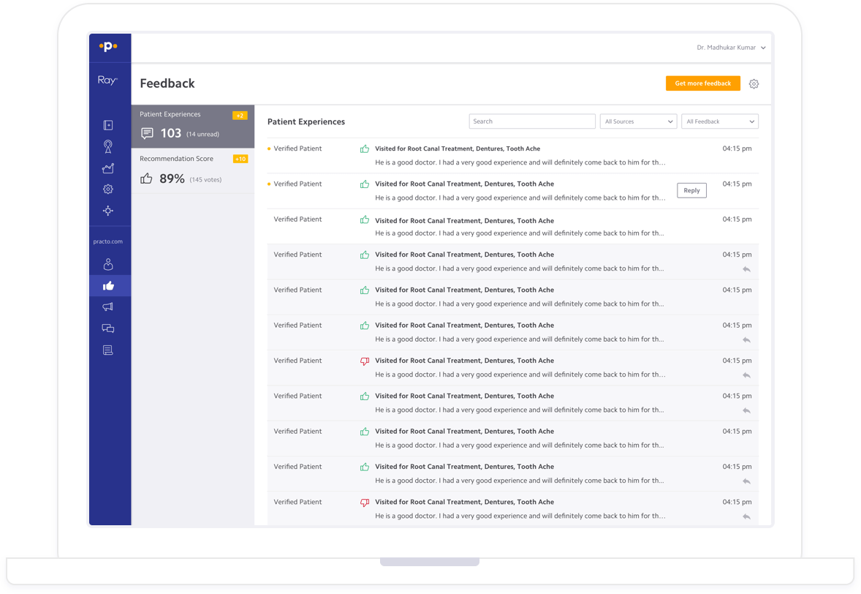Open the calendar/appointments icon in sidebar
This screenshot has width=861, height=594.
[x=108, y=125]
